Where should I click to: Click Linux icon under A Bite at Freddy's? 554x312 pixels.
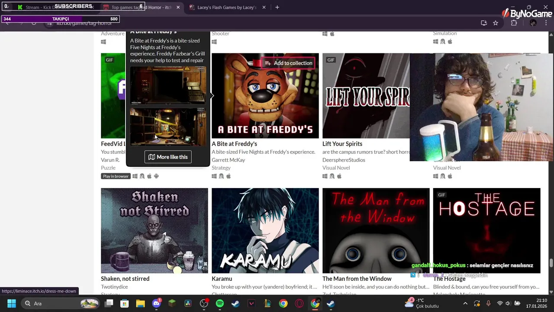coord(221,176)
